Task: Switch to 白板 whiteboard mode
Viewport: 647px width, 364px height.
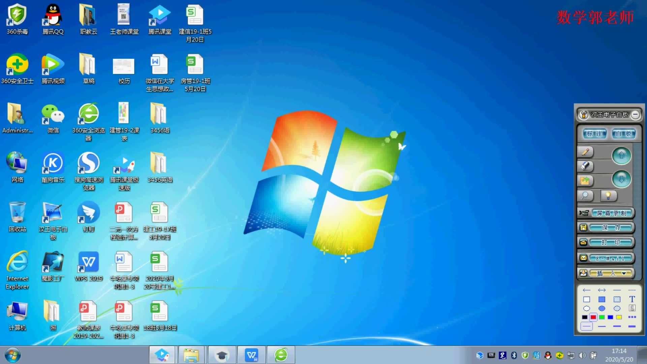Action: pos(624,134)
